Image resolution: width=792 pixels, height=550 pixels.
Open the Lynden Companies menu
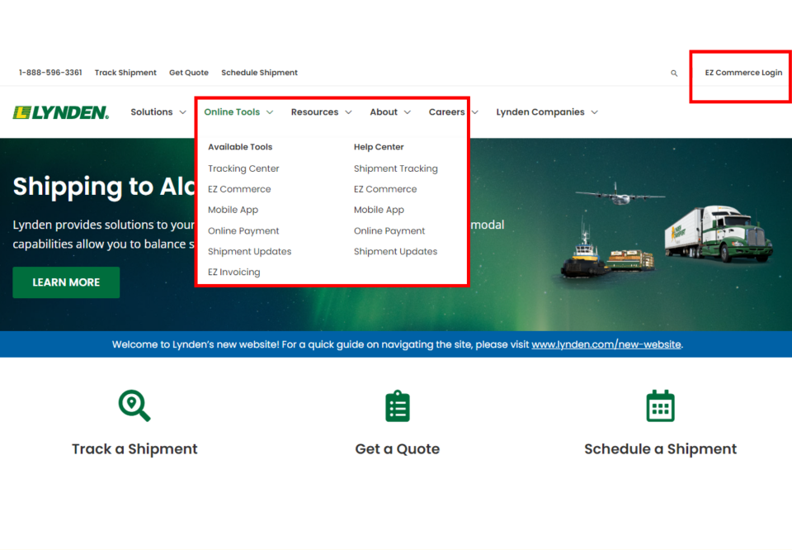coord(540,112)
